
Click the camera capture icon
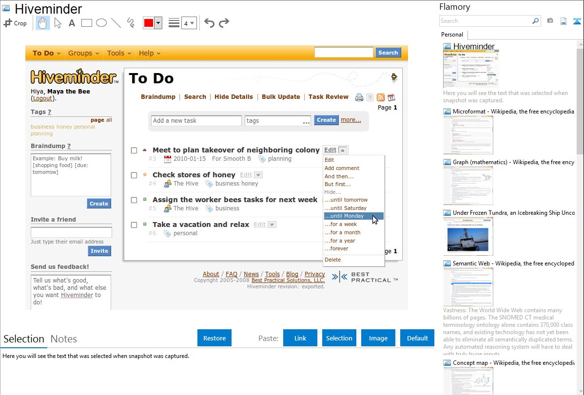(550, 21)
